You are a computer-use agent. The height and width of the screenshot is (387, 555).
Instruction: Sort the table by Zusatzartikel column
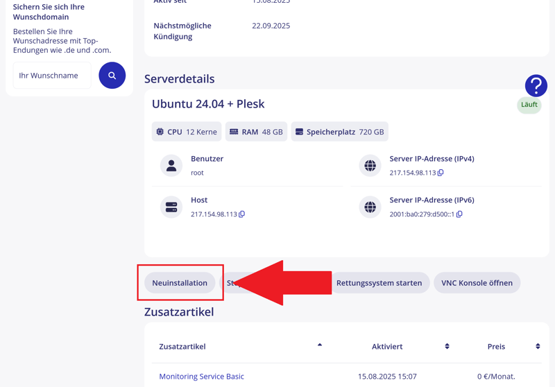(x=319, y=345)
